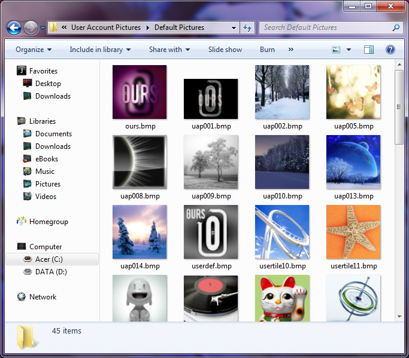Screen dimensions: 409x358
Task: Start the Slide show
Action: pos(225,50)
